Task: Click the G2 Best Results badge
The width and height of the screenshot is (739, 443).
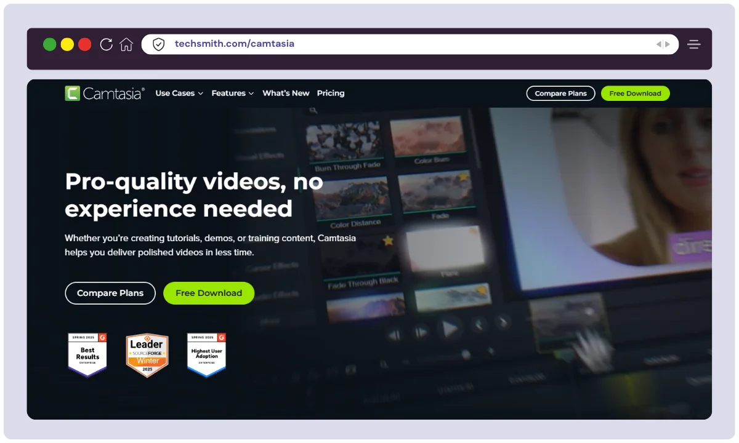Action: click(x=87, y=354)
